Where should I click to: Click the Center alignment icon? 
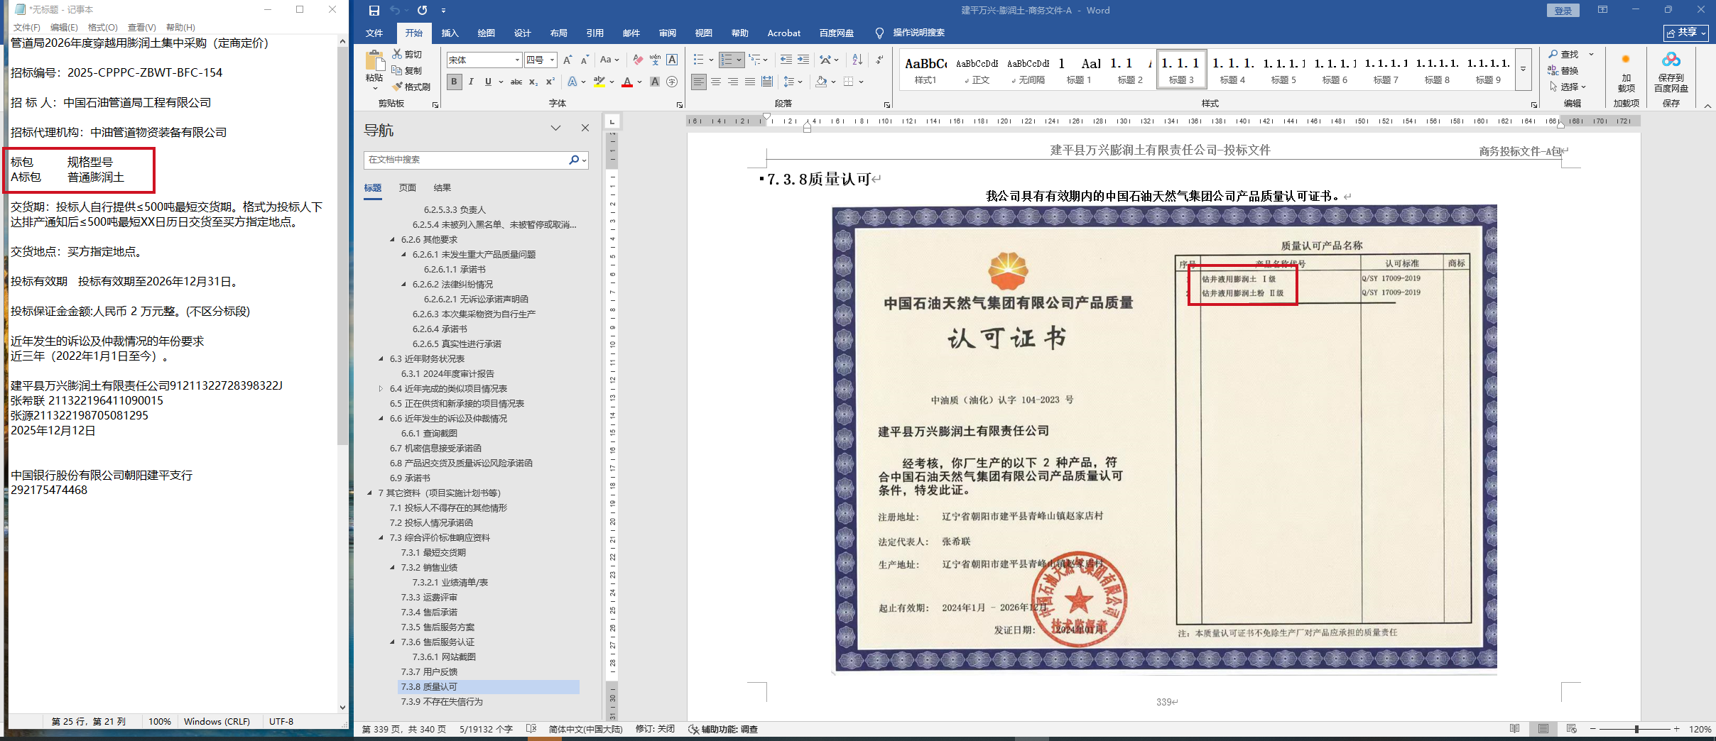coord(716,82)
